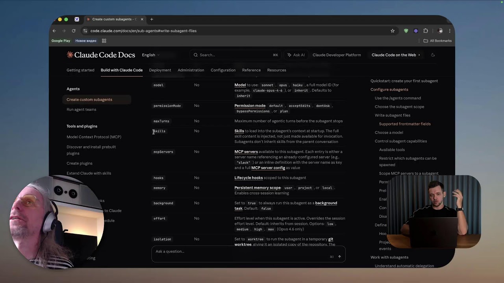Open the English language dropdown
This screenshot has width=504, height=283.
click(x=151, y=55)
